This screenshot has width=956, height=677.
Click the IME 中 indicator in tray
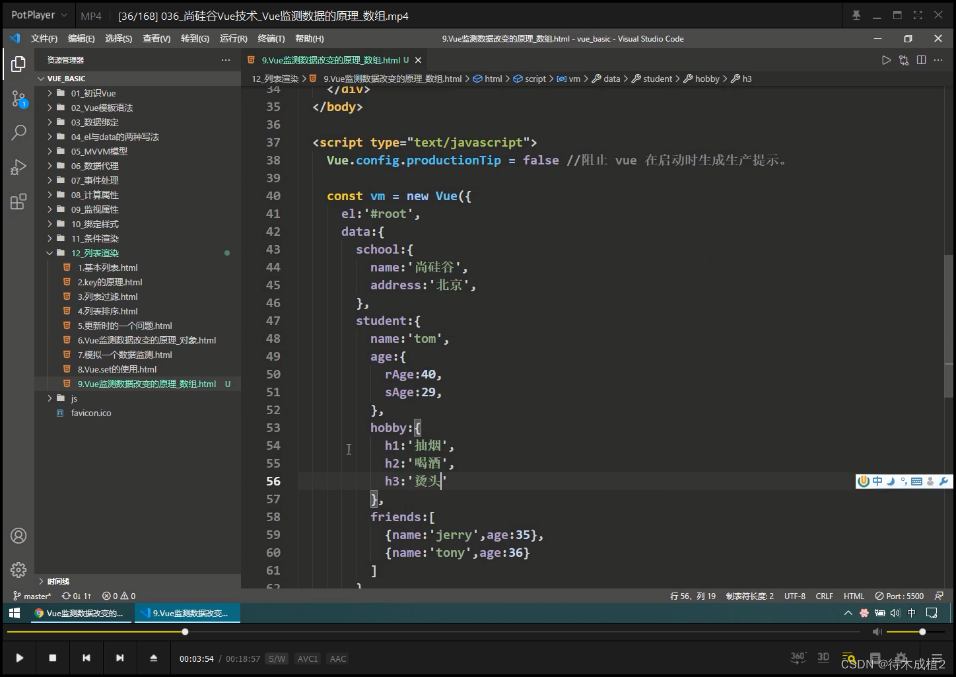click(912, 613)
